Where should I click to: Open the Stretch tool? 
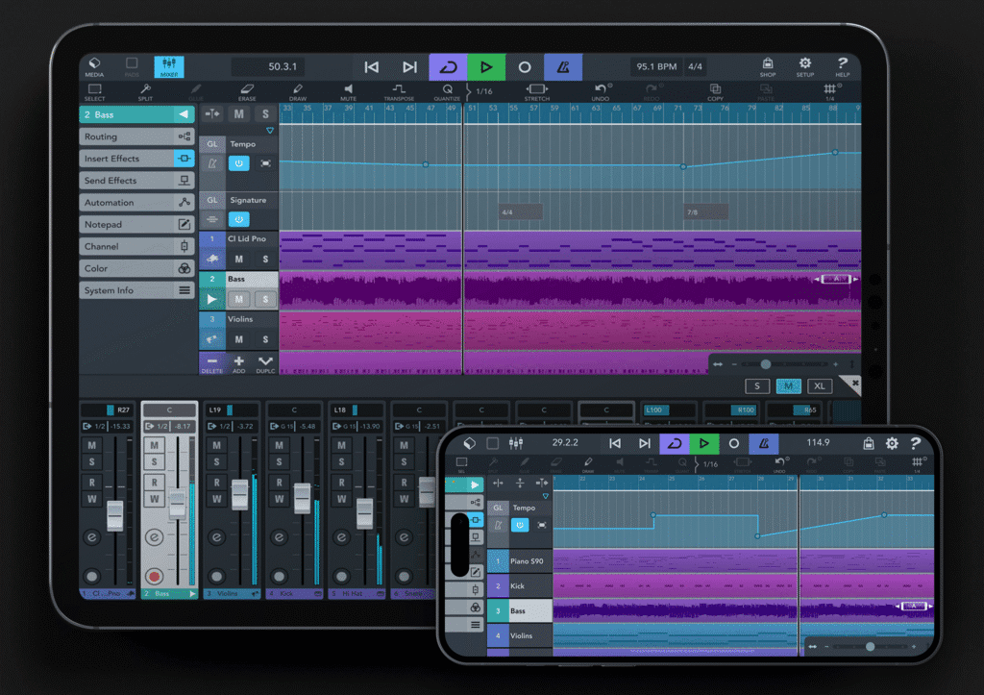pyautogui.click(x=536, y=91)
